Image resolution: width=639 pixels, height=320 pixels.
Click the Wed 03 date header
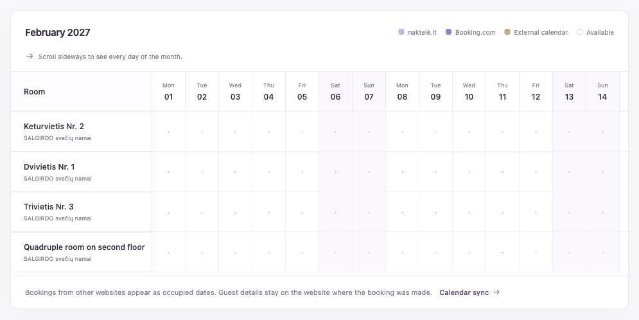point(236,92)
